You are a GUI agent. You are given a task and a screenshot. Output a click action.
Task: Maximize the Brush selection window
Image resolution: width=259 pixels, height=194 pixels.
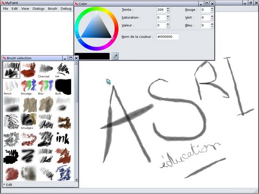[71, 58]
